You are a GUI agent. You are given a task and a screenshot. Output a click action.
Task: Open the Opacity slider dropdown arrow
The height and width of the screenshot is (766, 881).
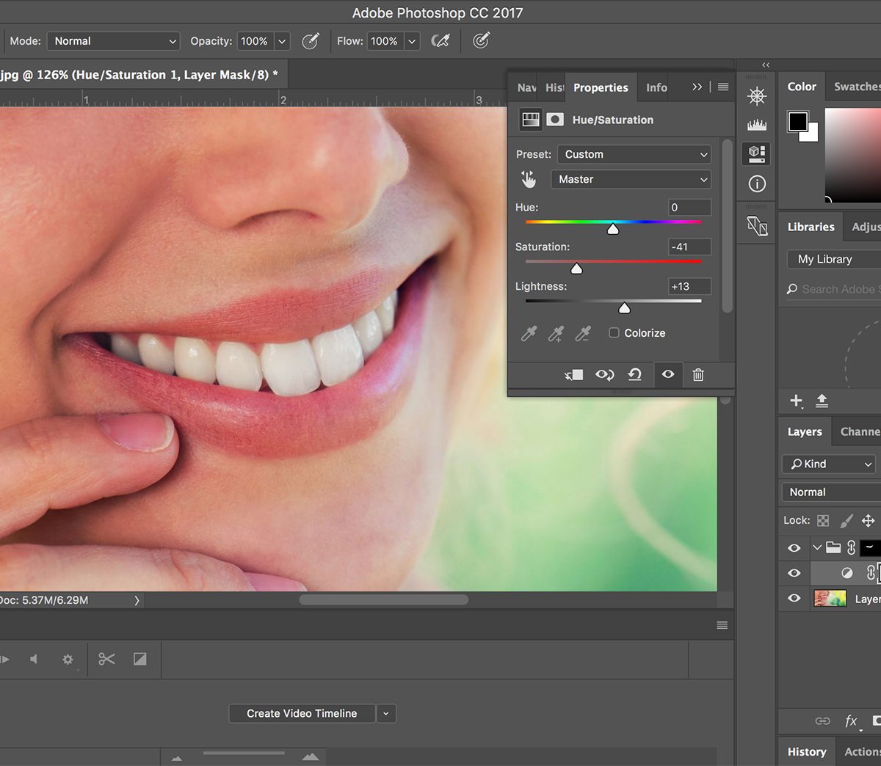(x=282, y=41)
